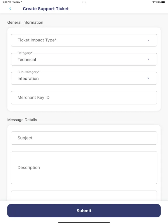Viewport: 168px width, 224px height.
Task: Open the Sub-Category dropdown showing Integration
Action: [84, 78]
